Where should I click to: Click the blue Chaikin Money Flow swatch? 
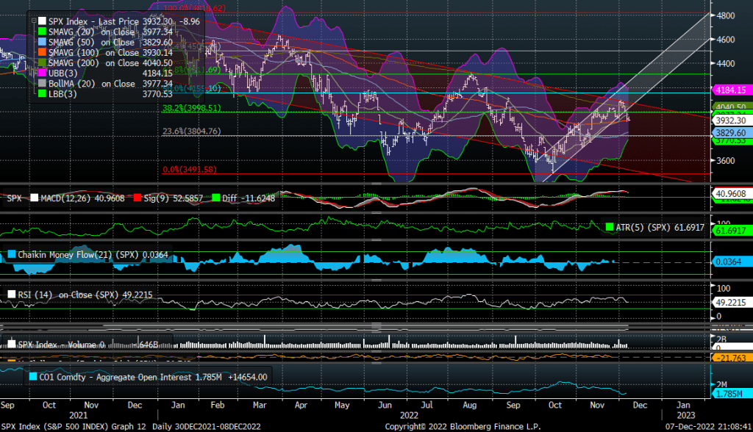12,254
